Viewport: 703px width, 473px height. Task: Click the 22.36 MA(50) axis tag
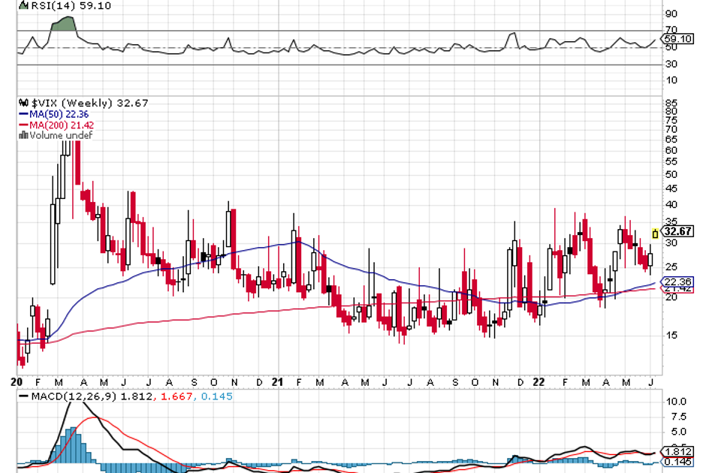click(x=677, y=281)
